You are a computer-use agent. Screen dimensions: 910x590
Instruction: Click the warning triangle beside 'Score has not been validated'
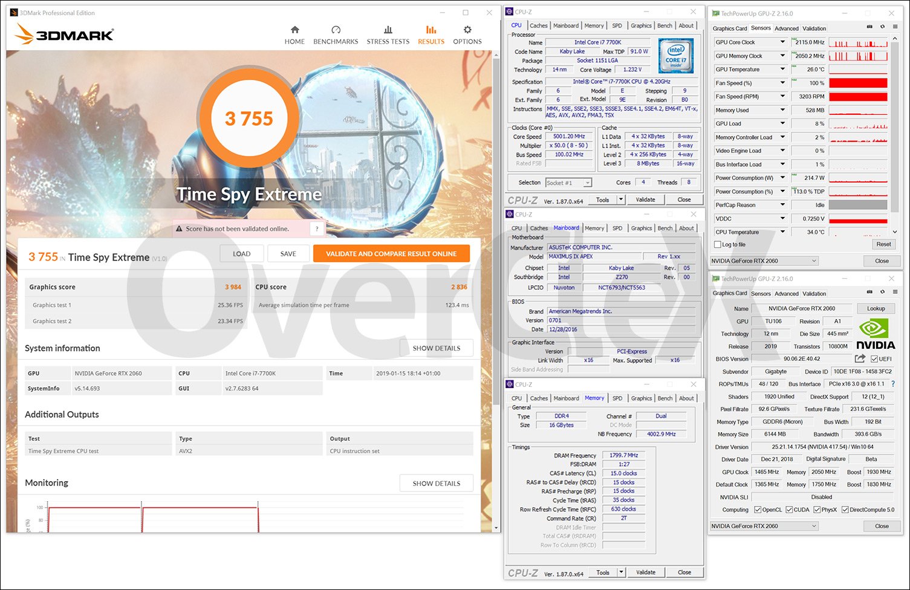(x=179, y=229)
